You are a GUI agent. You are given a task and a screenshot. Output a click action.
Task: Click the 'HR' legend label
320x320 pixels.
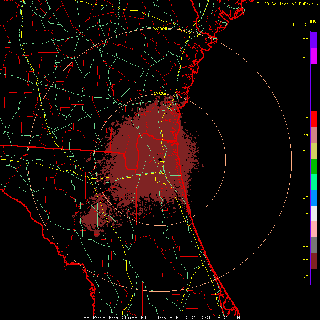(305, 166)
